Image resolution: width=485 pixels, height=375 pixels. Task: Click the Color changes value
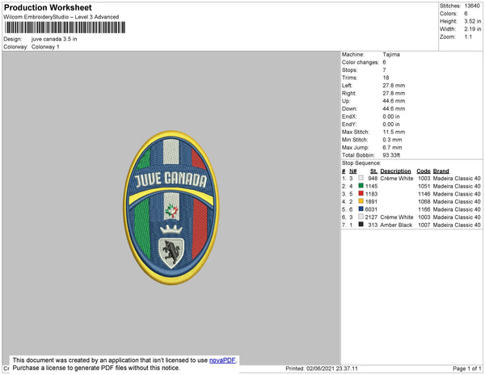(x=384, y=62)
